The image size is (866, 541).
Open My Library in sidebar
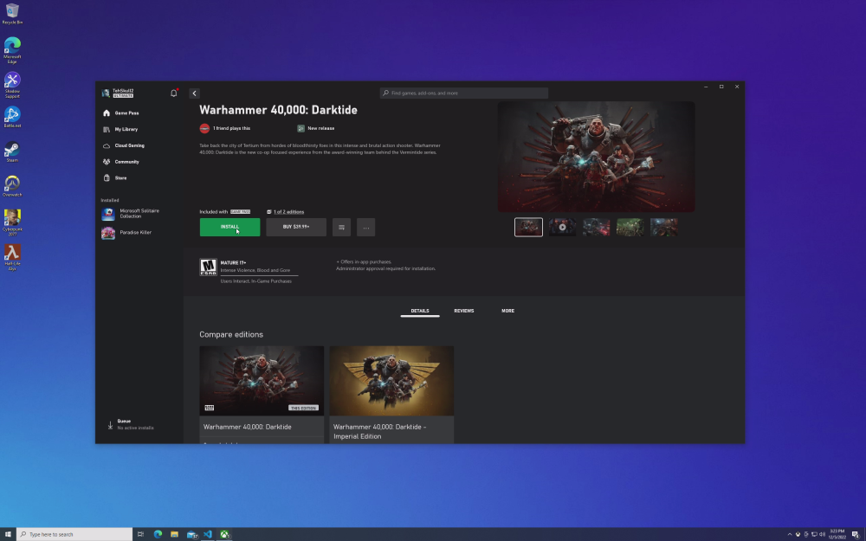[x=120, y=129]
